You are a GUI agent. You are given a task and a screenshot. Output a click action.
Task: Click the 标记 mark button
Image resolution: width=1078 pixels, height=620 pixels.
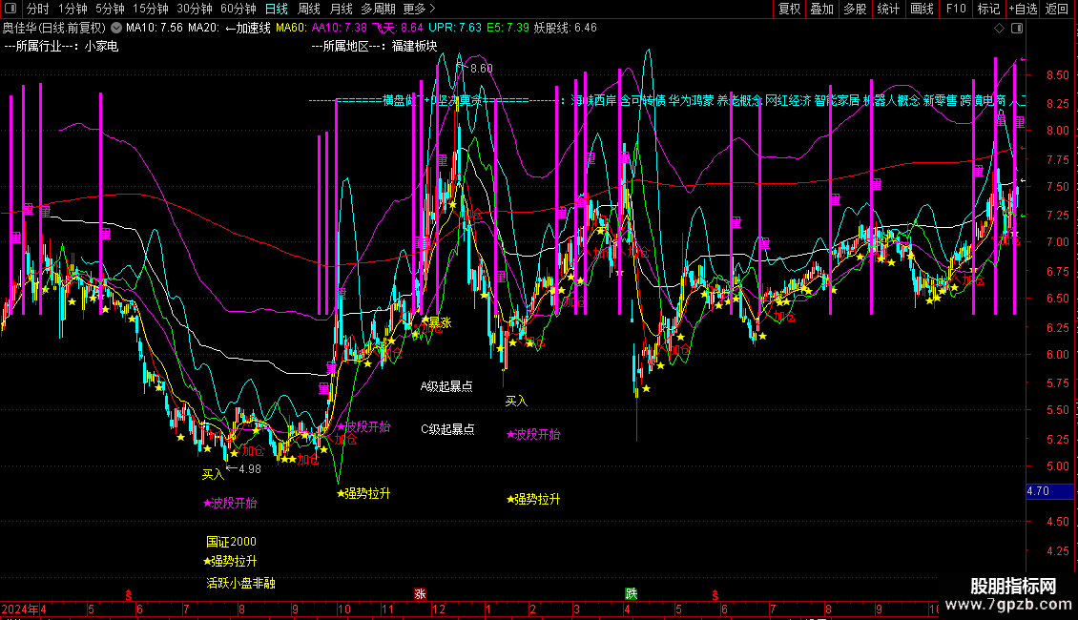[988, 9]
